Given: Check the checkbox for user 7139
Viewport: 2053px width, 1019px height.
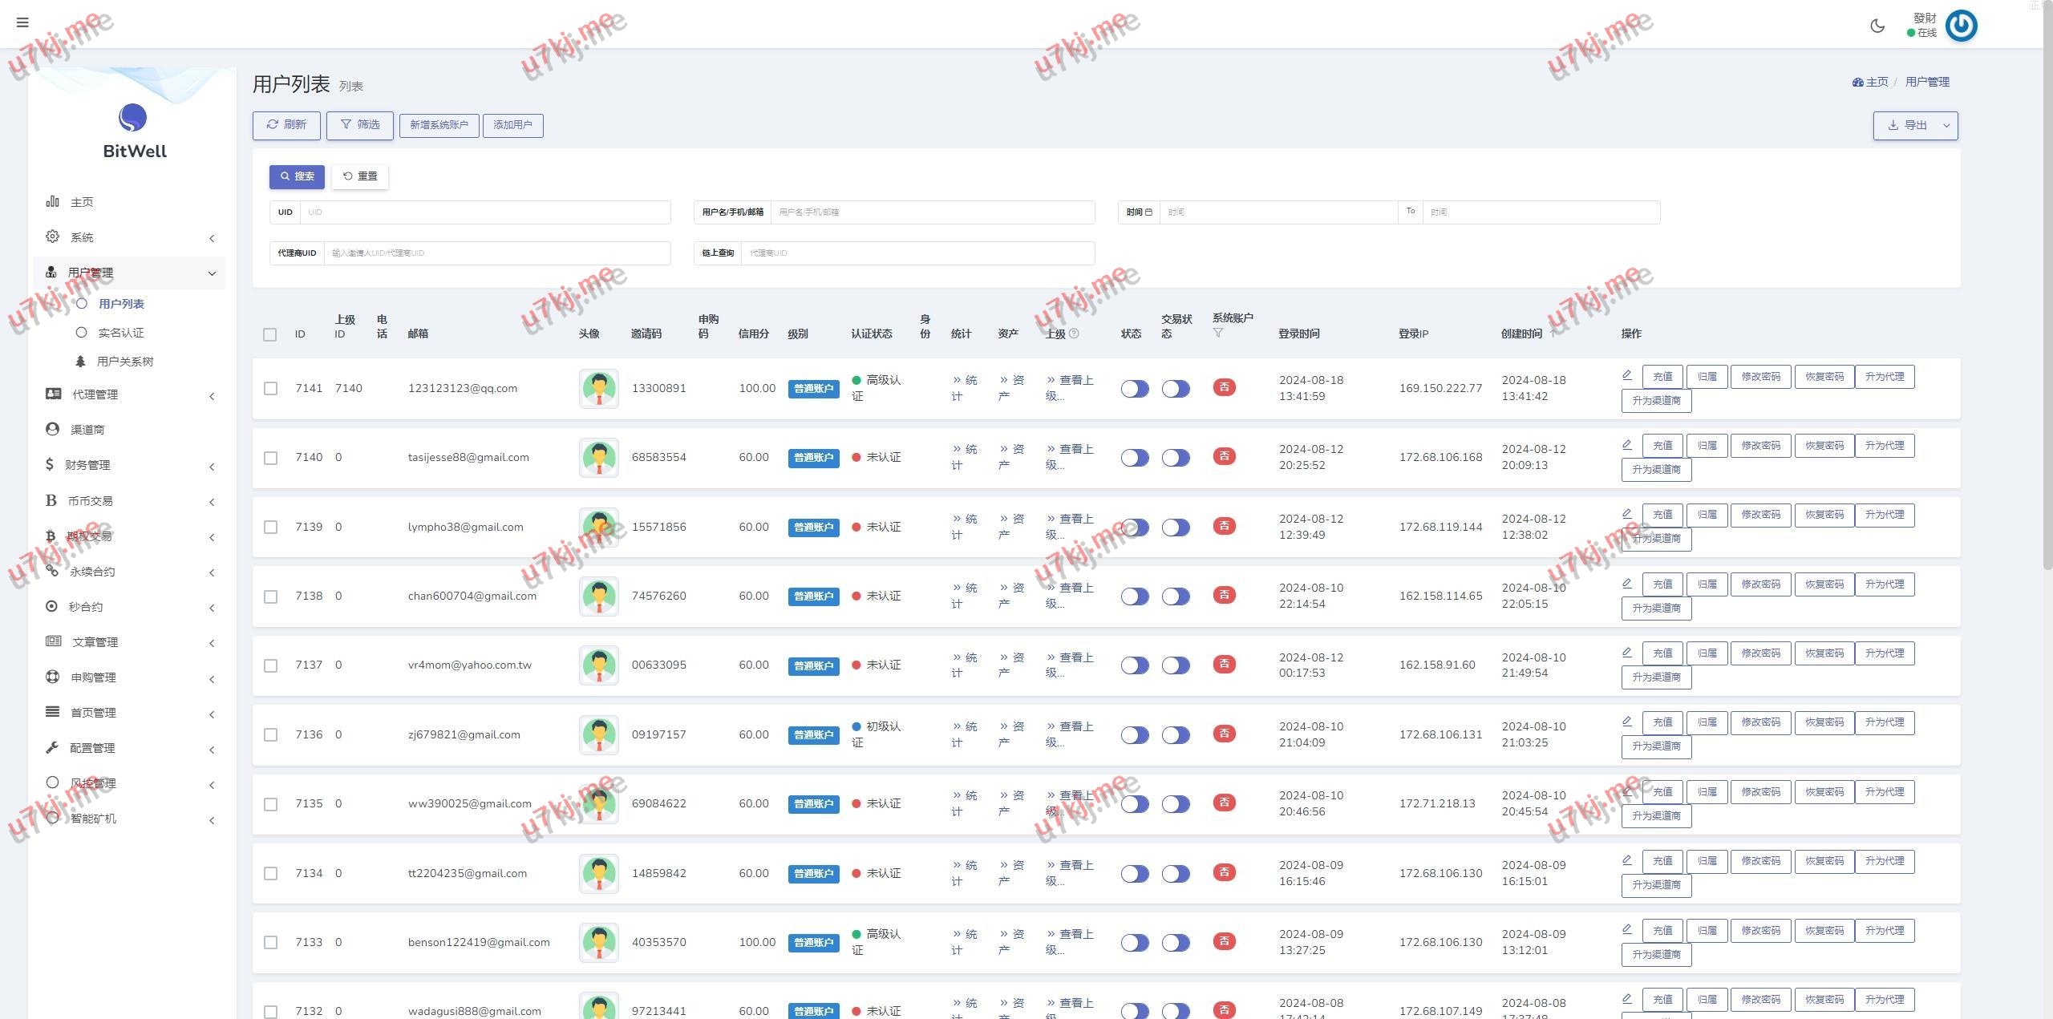Looking at the screenshot, I should point(270,528).
